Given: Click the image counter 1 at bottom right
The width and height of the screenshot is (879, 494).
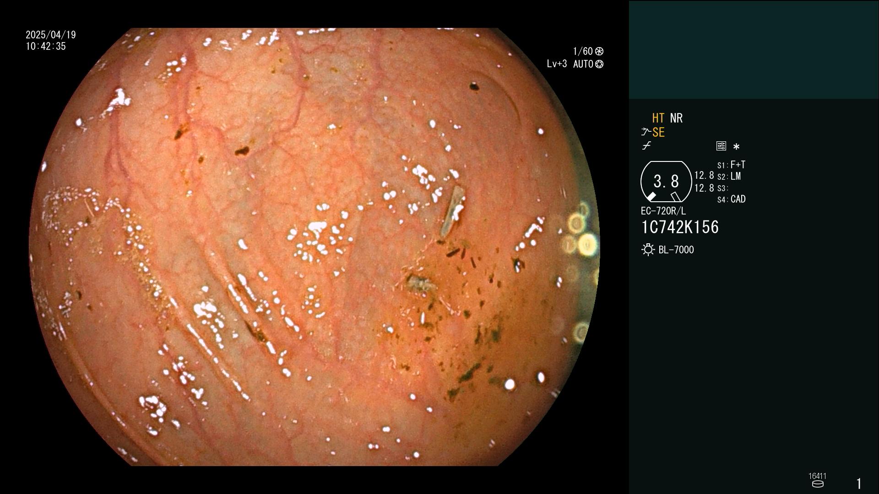Looking at the screenshot, I should [x=859, y=483].
